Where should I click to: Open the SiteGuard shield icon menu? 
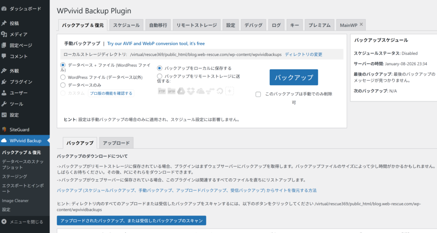4,129
